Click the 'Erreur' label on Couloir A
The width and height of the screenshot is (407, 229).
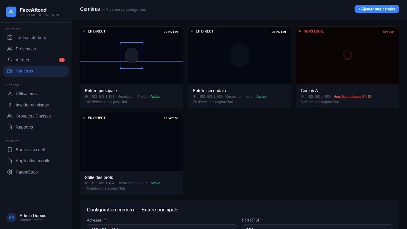(388, 32)
